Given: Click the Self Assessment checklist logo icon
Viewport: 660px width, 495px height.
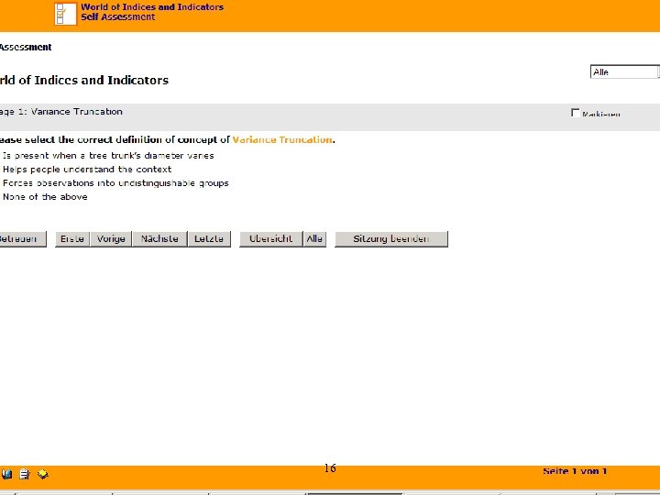Looking at the screenshot, I should tap(66, 14).
